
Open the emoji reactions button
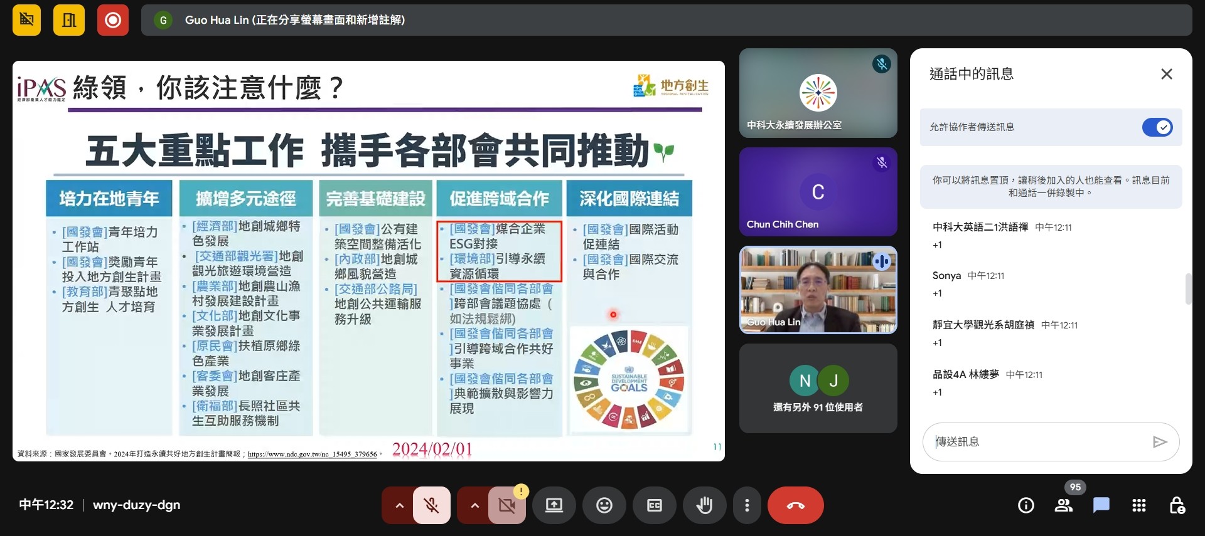click(x=604, y=505)
